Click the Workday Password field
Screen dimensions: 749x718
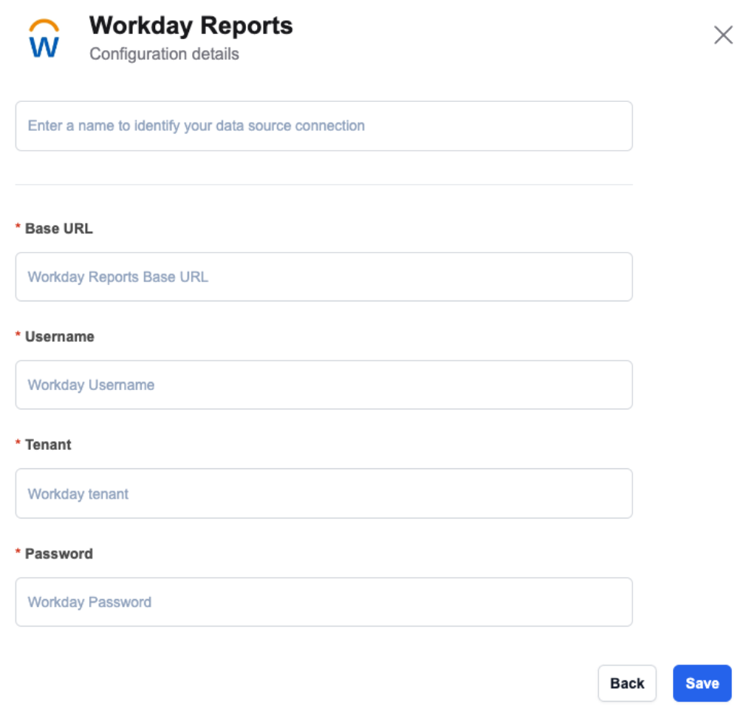(324, 602)
